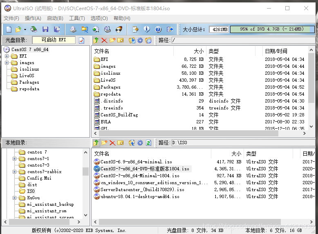Select the ISO folder in local tree

coord(31,191)
